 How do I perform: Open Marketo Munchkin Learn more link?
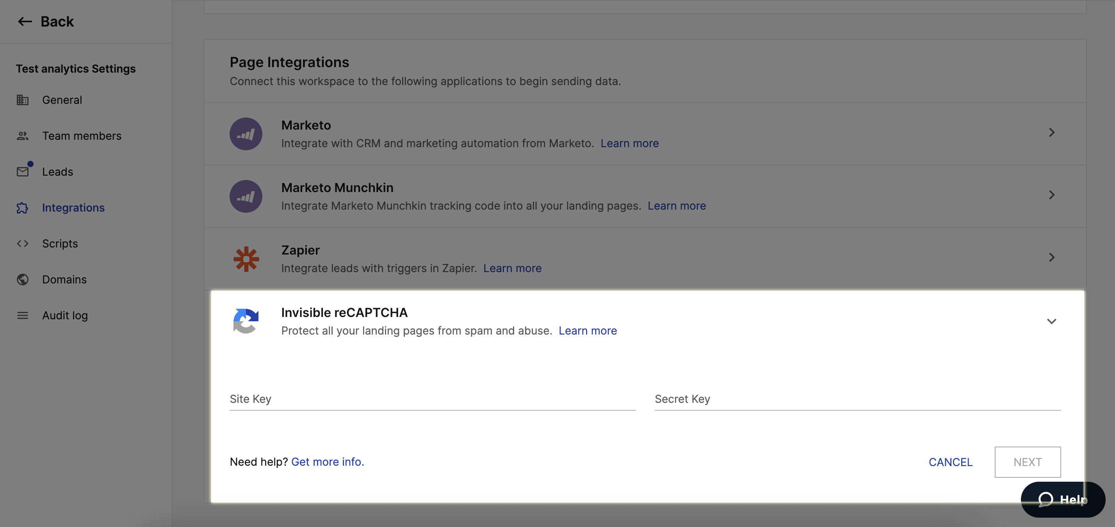(677, 205)
